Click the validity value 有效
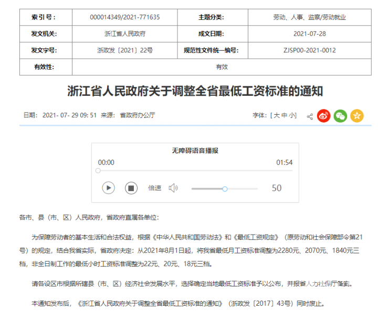Screen dimensions: 378x332 click(x=222, y=67)
